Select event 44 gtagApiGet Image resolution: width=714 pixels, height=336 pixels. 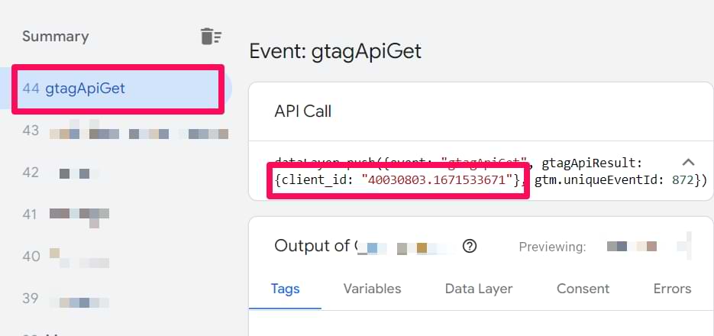pos(118,89)
